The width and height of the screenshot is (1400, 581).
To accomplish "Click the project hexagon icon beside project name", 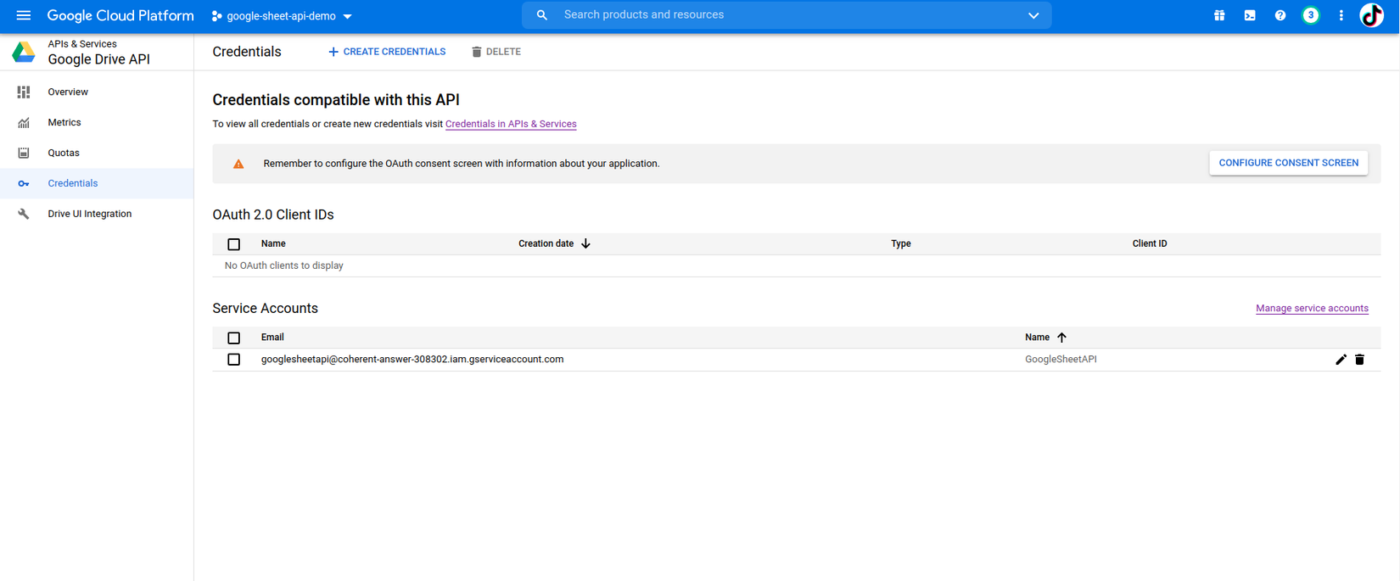I will [216, 16].
